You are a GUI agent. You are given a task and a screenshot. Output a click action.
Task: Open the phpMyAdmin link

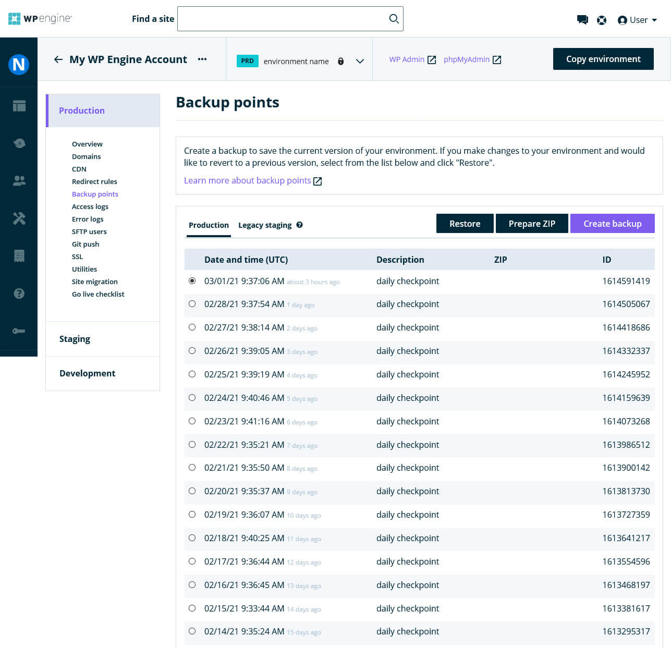pos(467,59)
